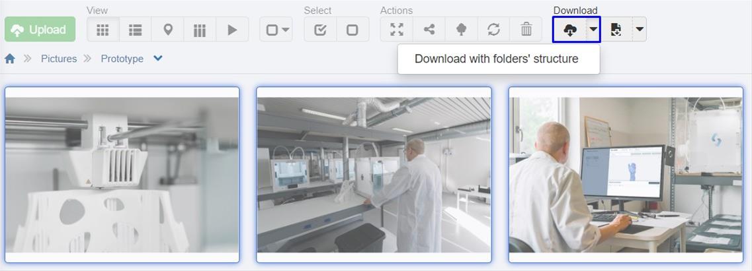Open the Prototype breadcrumb link
The width and height of the screenshot is (752, 271).
click(122, 59)
